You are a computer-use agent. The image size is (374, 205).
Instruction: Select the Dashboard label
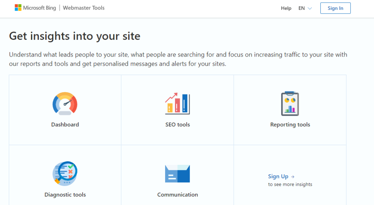tap(65, 124)
